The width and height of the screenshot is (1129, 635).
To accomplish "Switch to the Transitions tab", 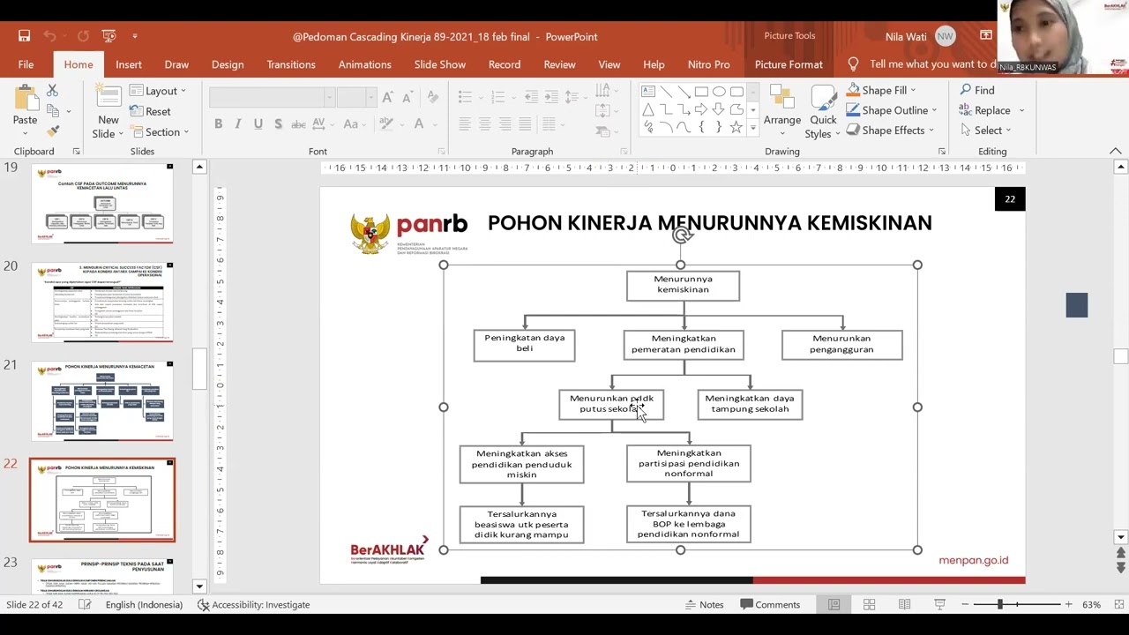I will [291, 64].
